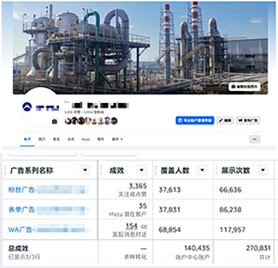Expand the More tab dropdown
Image resolution: width=278 pixels, height=268 pixels.
click(117, 139)
